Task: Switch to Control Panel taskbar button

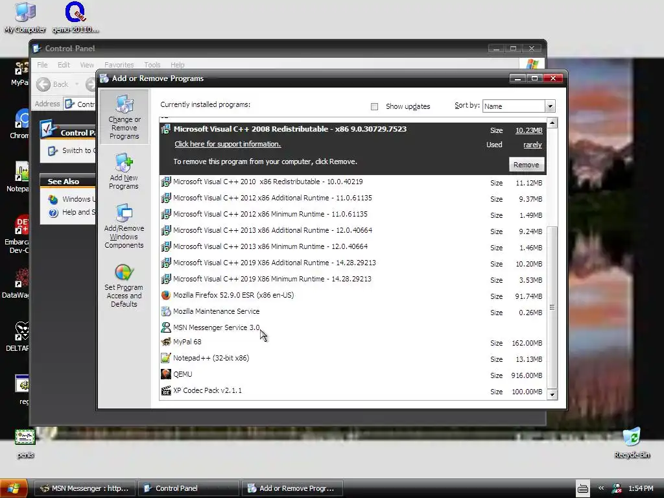Action: point(189,488)
